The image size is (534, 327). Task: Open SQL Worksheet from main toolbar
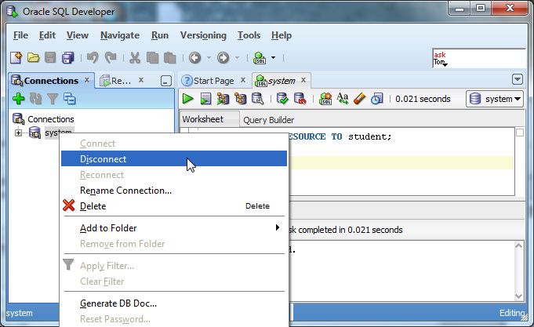tap(260, 58)
